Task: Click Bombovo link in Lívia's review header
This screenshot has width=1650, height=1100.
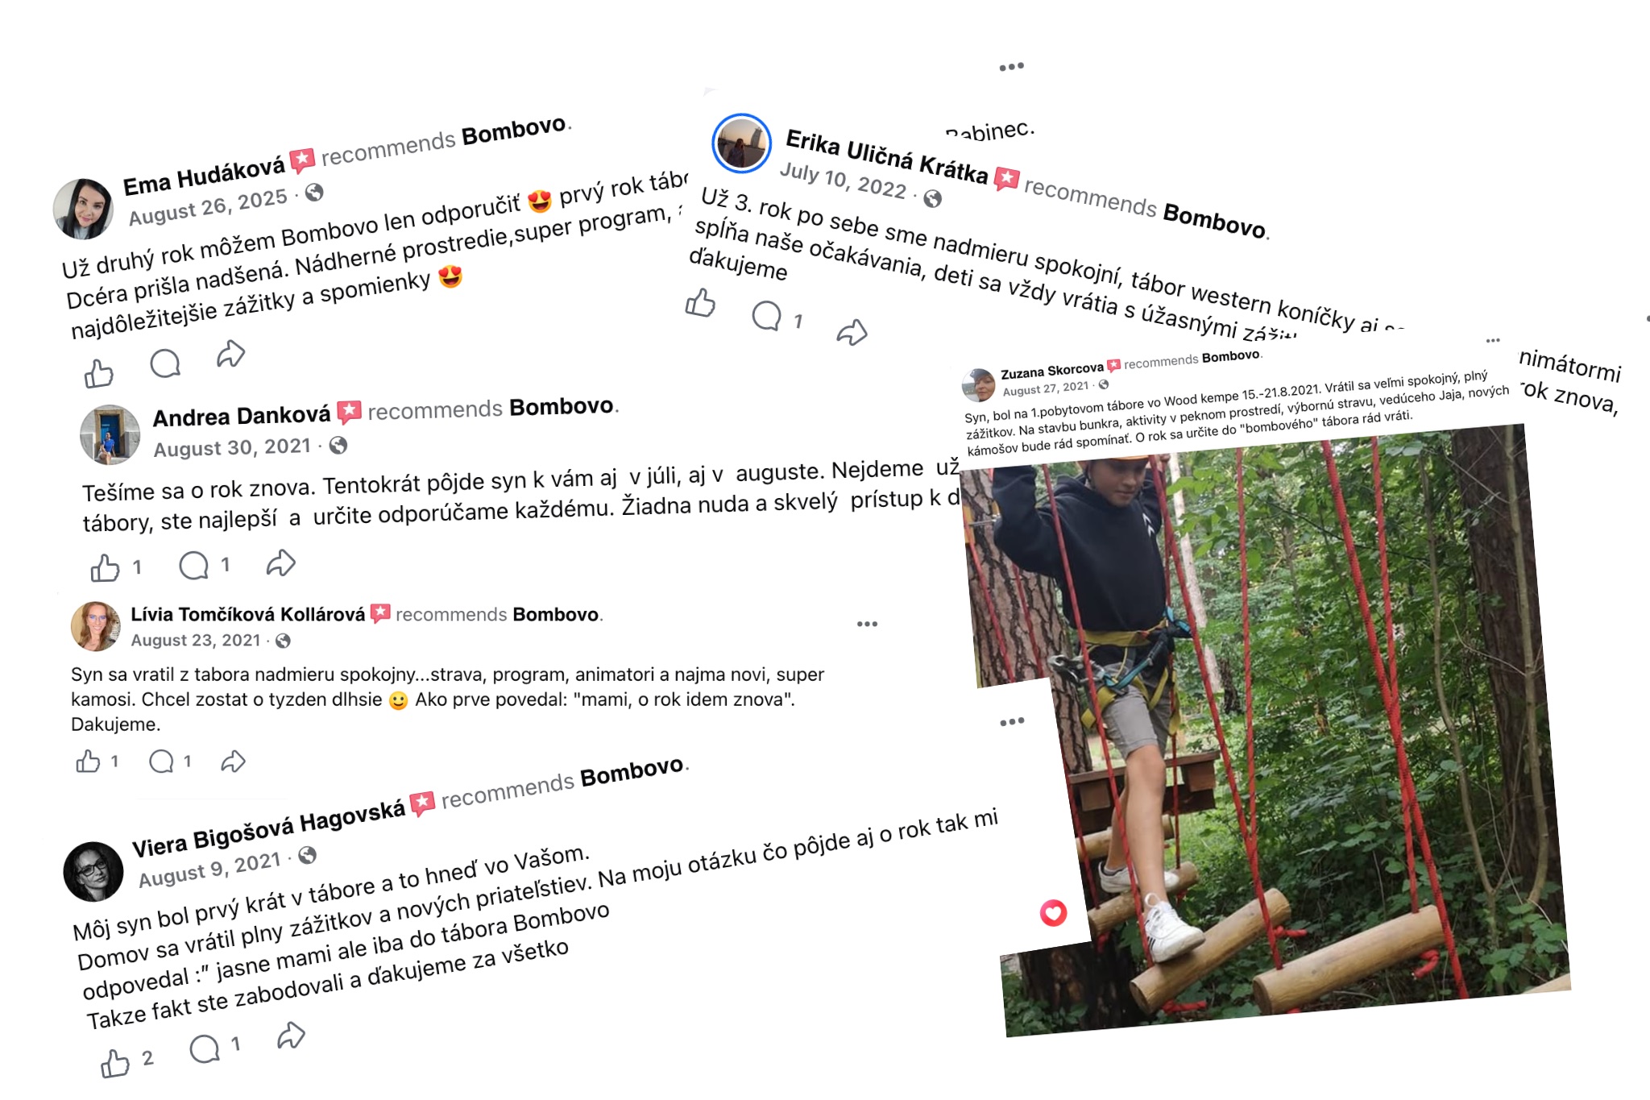Action: 556,614
